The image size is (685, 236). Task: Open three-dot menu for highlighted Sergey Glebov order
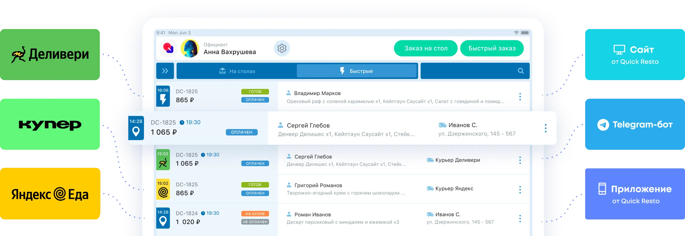click(545, 128)
